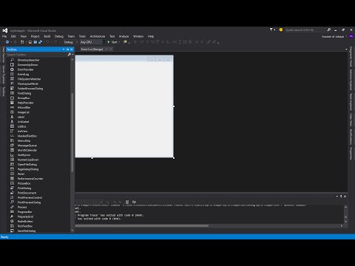Open the Solution Explorer side tab
The height and width of the screenshot is (266, 355).
click(x=351, y=80)
